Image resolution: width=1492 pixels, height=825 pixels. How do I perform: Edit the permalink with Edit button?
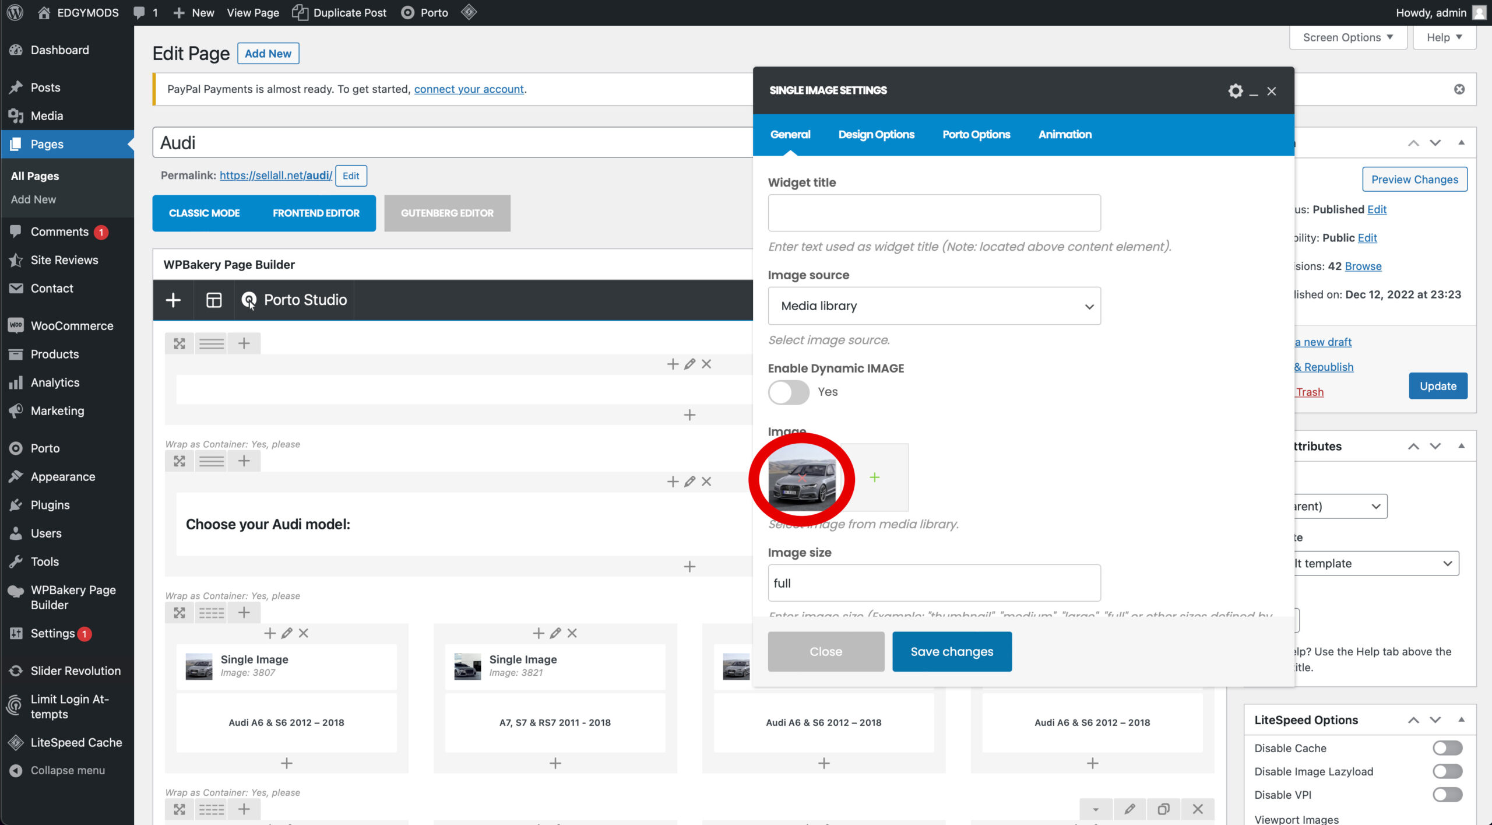[351, 176]
